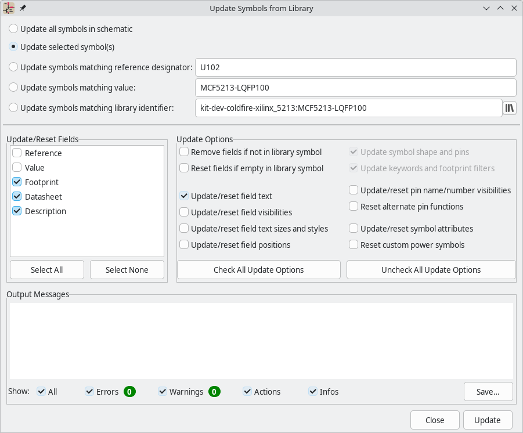Viewport: 523px width, 433px height.
Task: Select Update all symbols in schematic
Action: (13, 29)
